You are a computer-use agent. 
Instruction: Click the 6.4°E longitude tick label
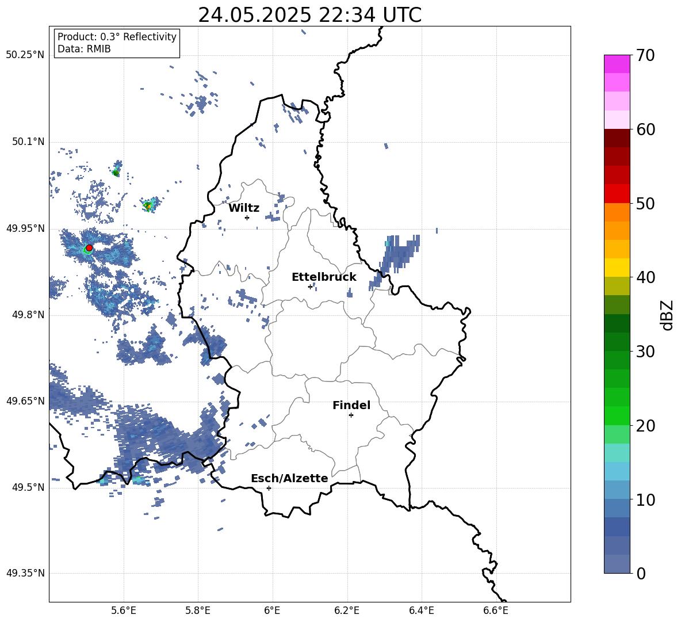tap(421, 610)
